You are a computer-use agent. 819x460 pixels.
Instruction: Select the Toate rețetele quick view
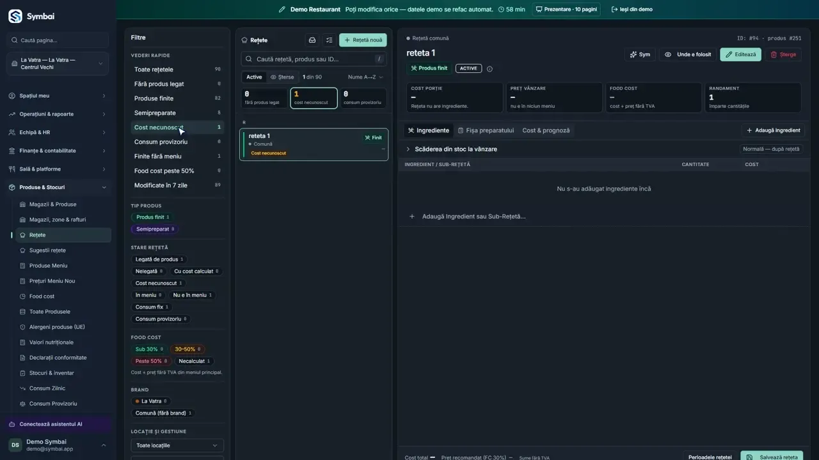point(177,70)
